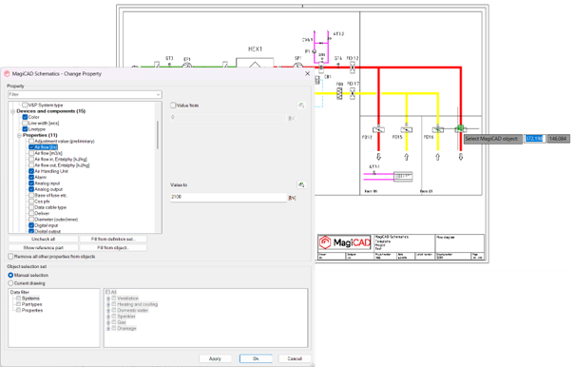Click the property tree vertical scrollbar

(x=158, y=135)
